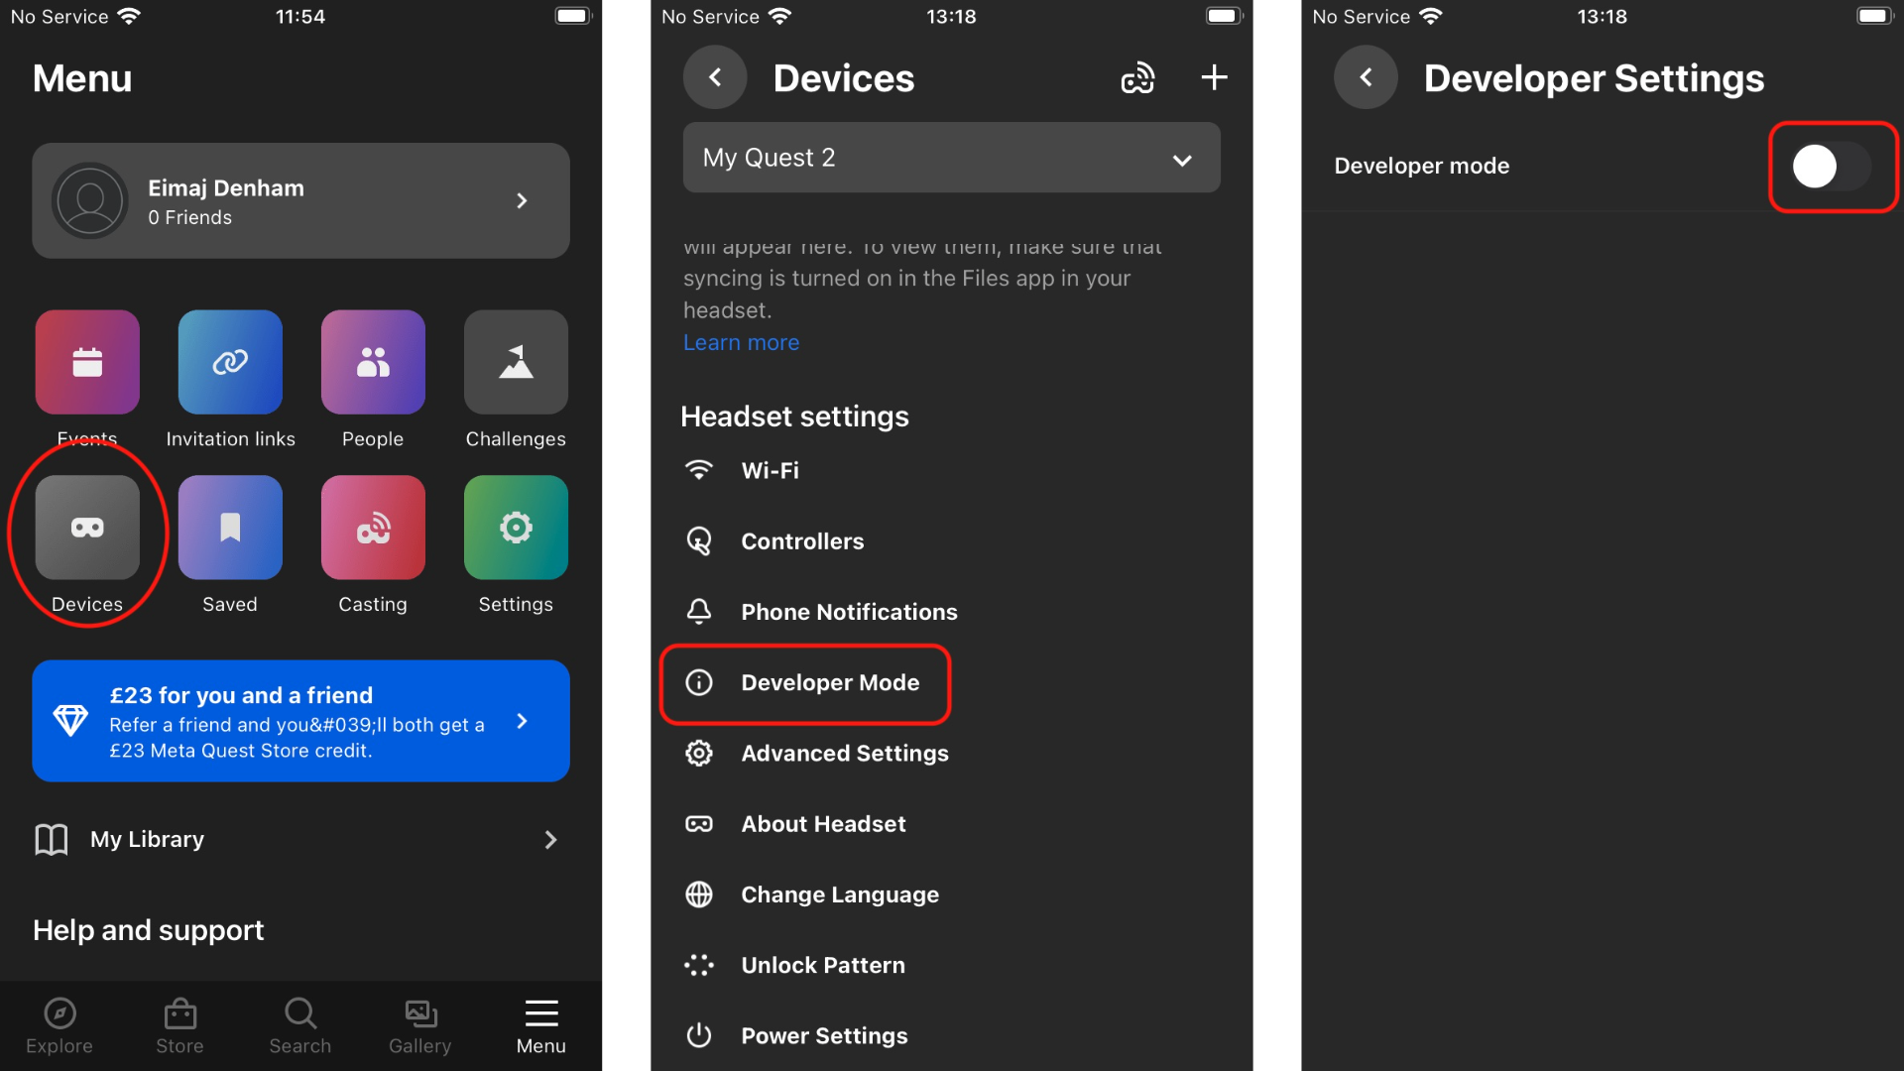Open the My Library section
This screenshot has width=1904, height=1071.
(x=300, y=838)
